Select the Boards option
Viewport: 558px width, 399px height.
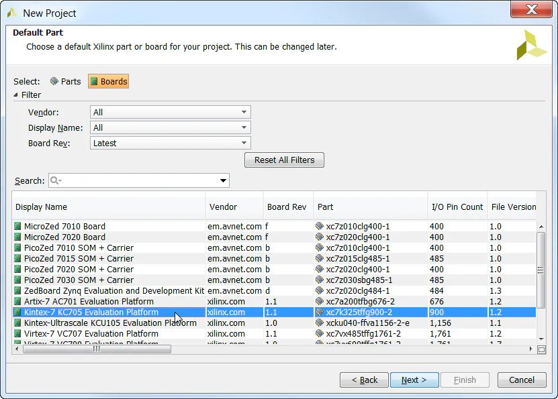[108, 80]
